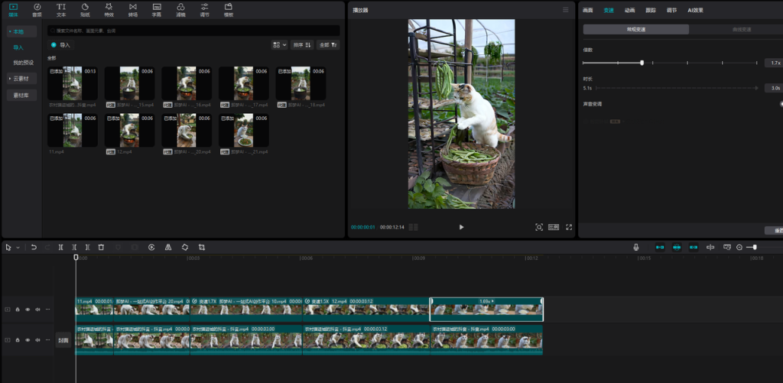Screen dimensions: 783x383
Task: Open the 字幕 (Captions) panel
Action: 156,9
